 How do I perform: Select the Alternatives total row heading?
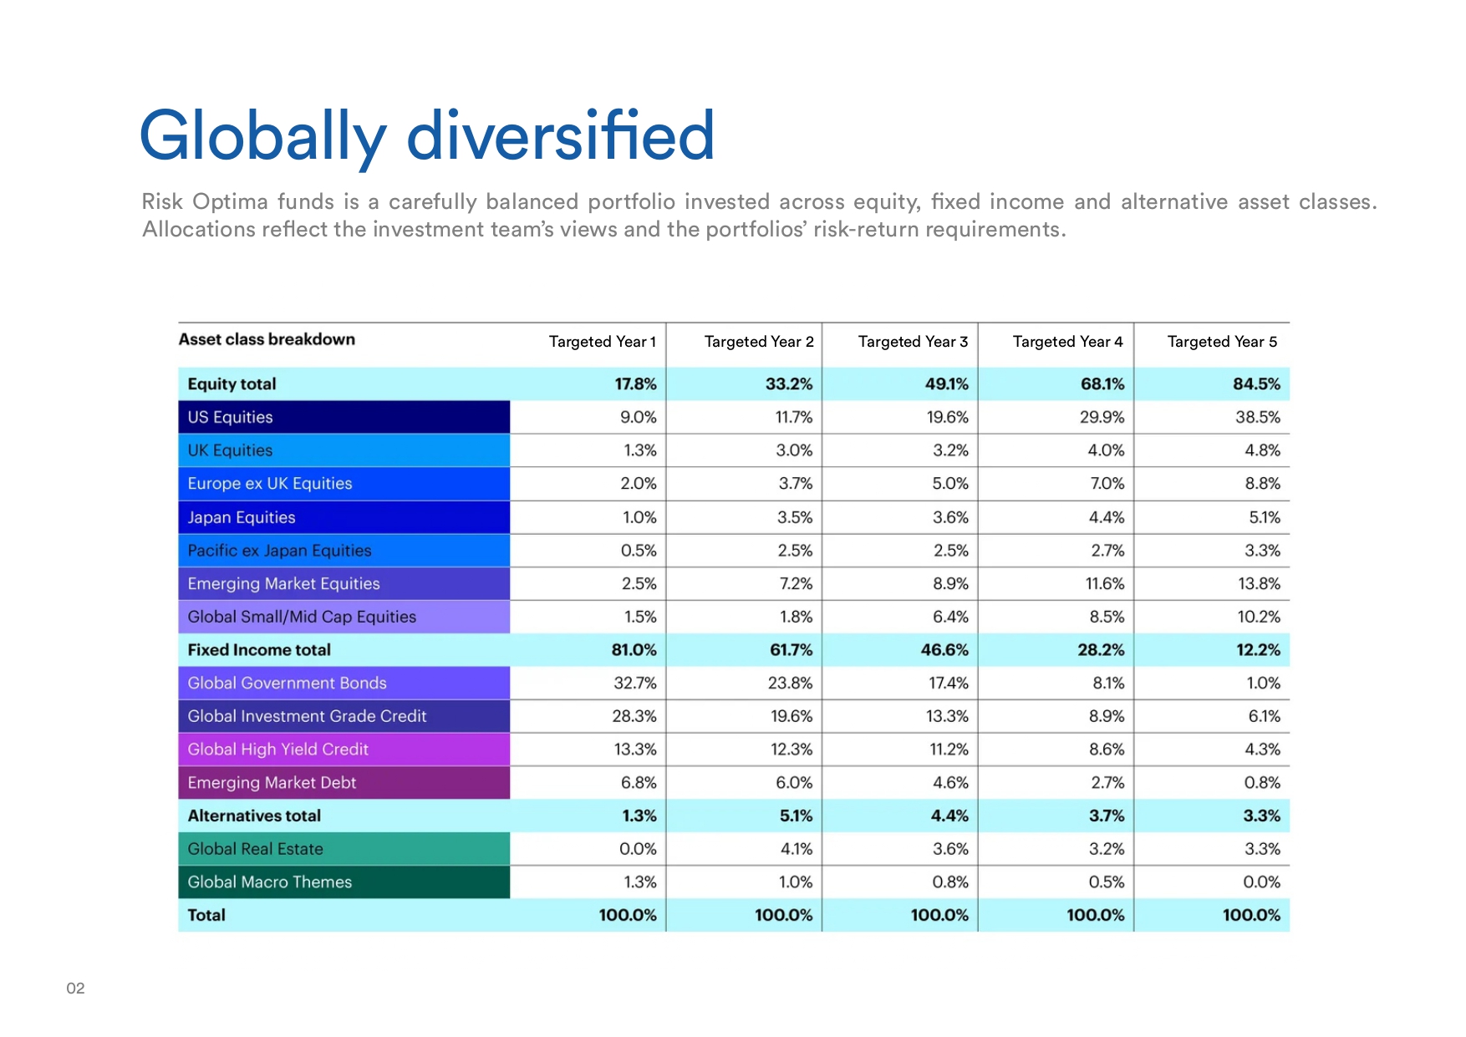(254, 816)
